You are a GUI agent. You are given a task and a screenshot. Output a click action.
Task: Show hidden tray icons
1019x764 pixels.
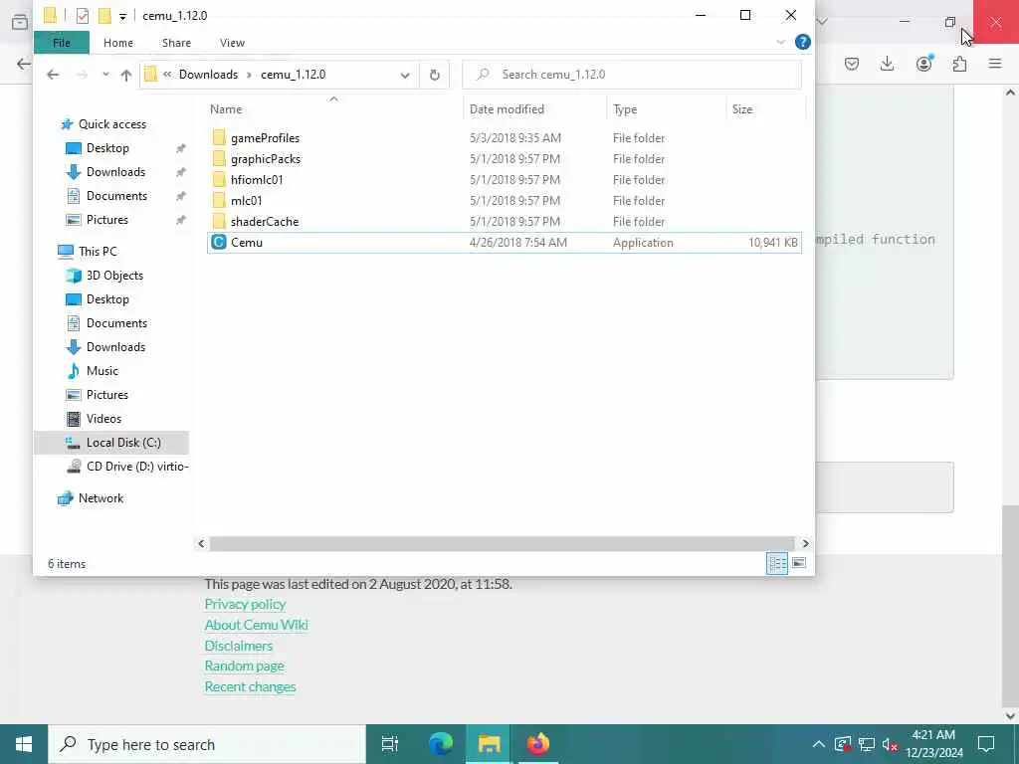click(818, 744)
